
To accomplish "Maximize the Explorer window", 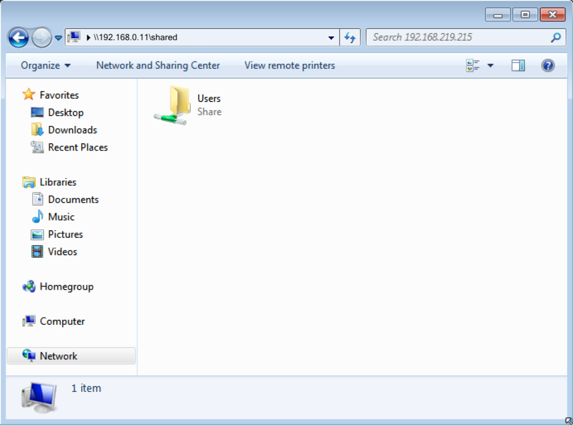I will (x=525, y=15).
